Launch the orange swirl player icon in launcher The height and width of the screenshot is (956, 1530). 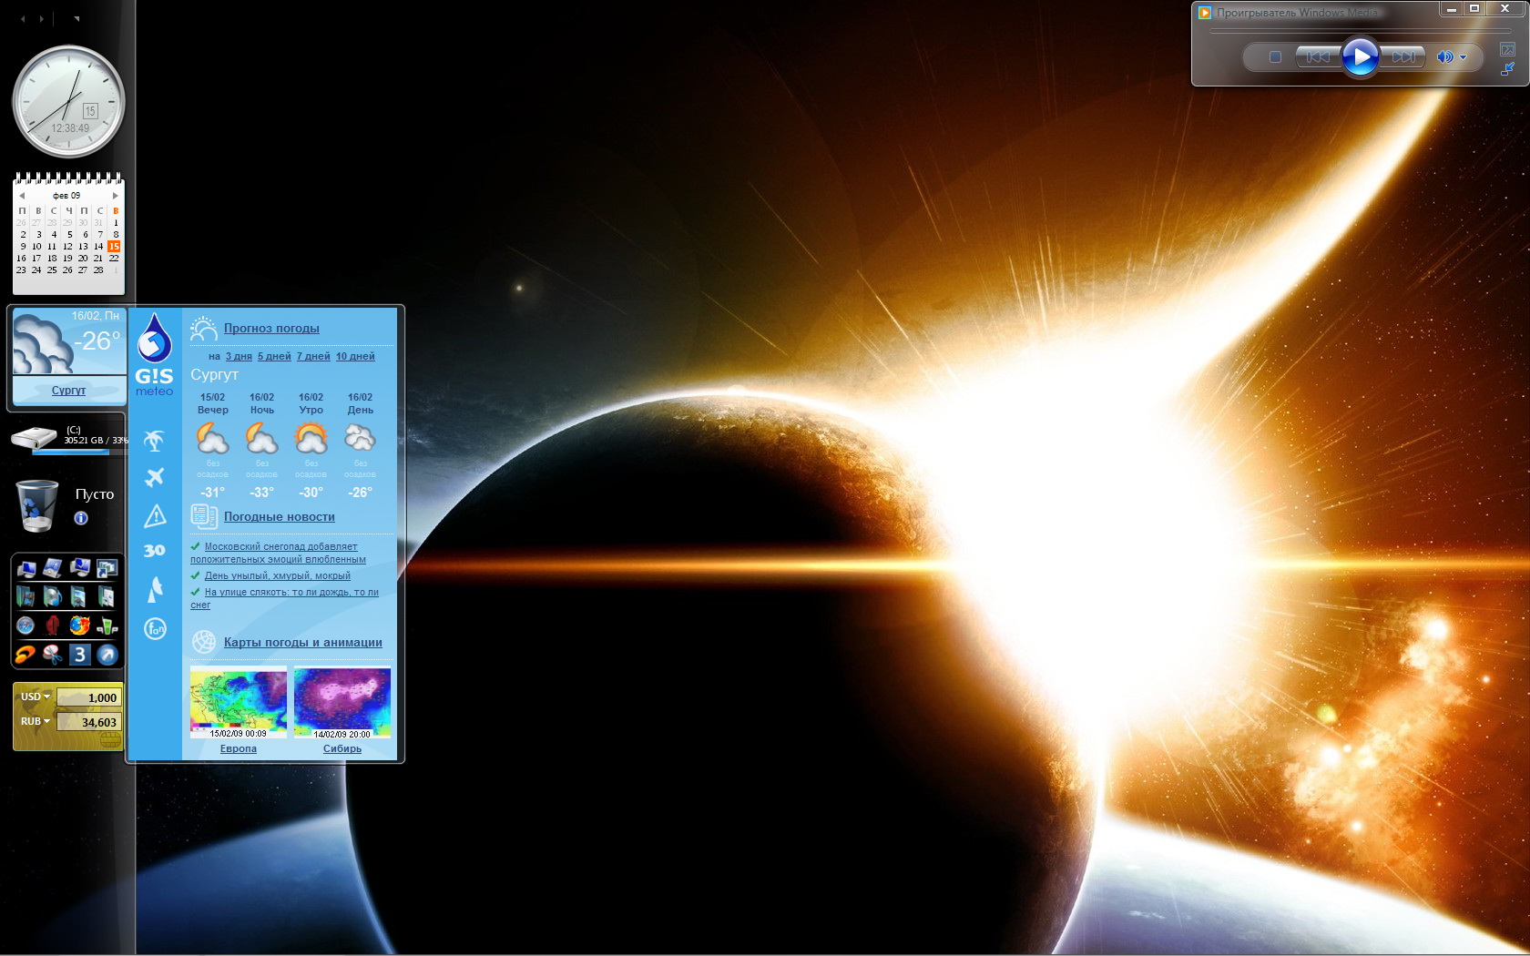click(25, 654)
